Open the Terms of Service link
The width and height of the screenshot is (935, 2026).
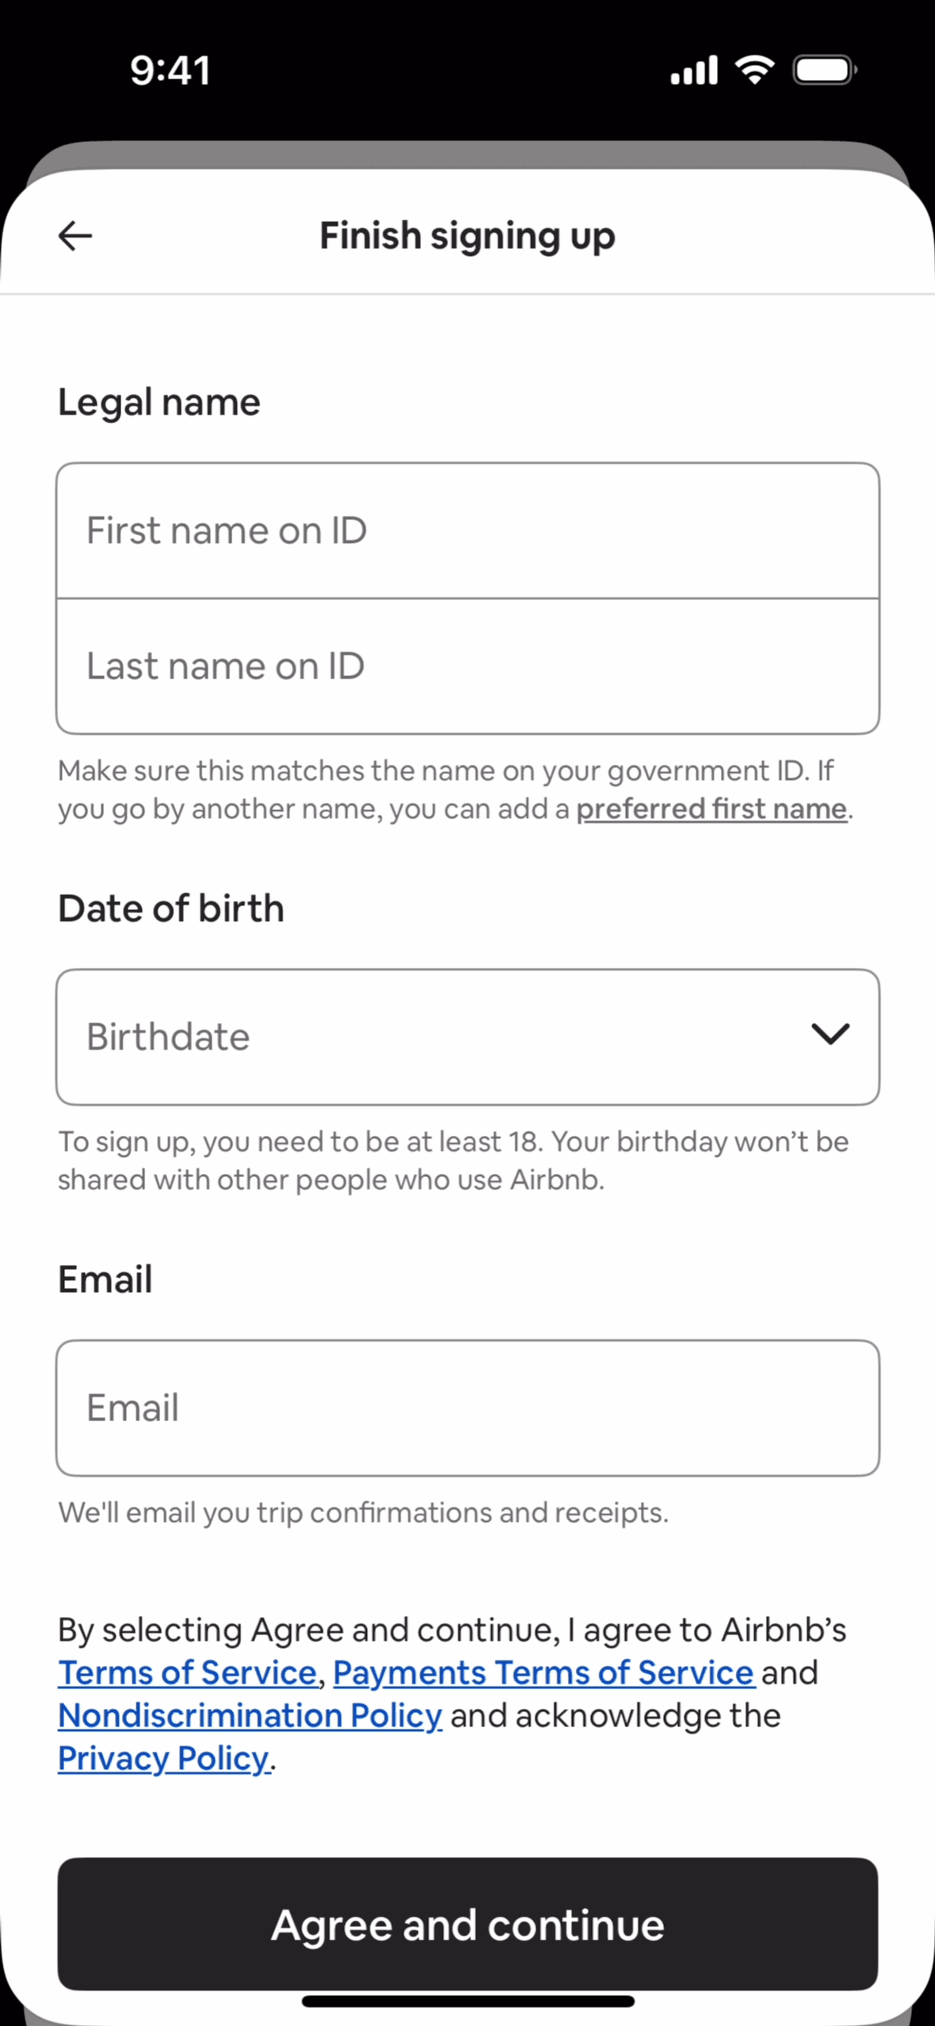[x=187, y=1672]
